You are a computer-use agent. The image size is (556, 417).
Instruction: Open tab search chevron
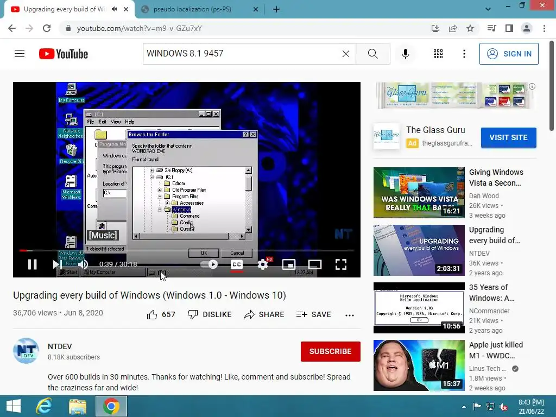488,9
